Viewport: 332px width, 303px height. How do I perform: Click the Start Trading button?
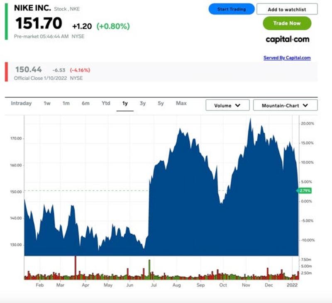[x=232, y=9]
